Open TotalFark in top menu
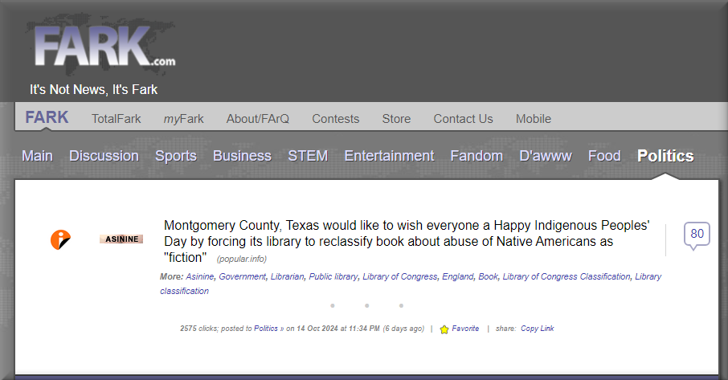728x380 pixels. (x=116, y=119)
